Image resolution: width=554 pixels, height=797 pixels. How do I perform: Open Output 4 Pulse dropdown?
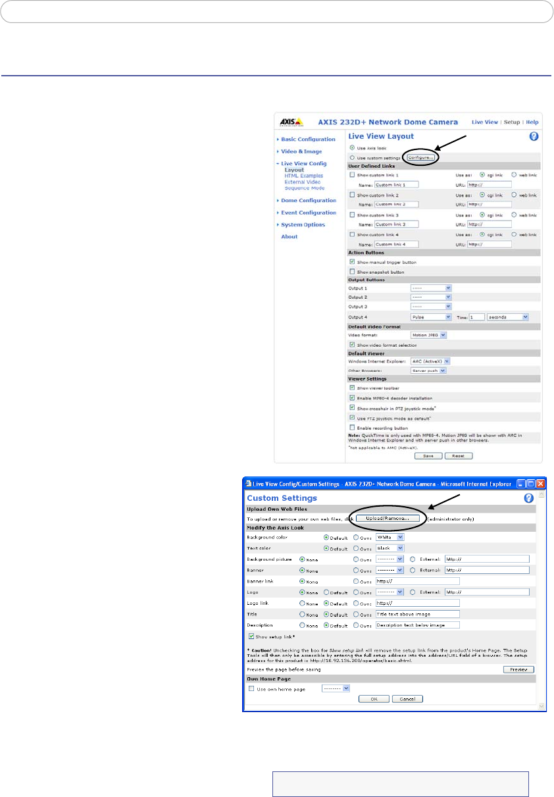click(431, 317)
